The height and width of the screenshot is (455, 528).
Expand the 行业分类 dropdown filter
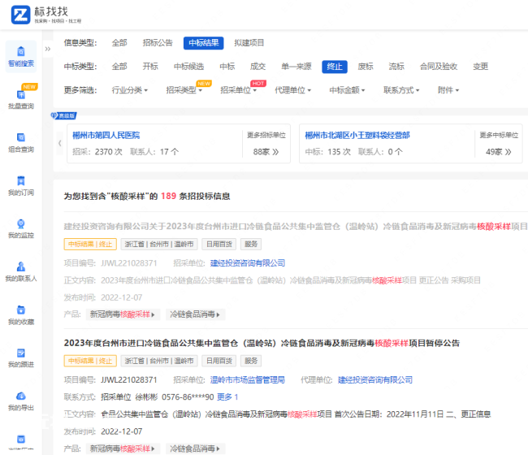(x=130, y=90)
